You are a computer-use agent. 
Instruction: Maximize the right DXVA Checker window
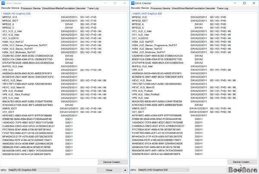pyautogui.click(x=244, y=3)
